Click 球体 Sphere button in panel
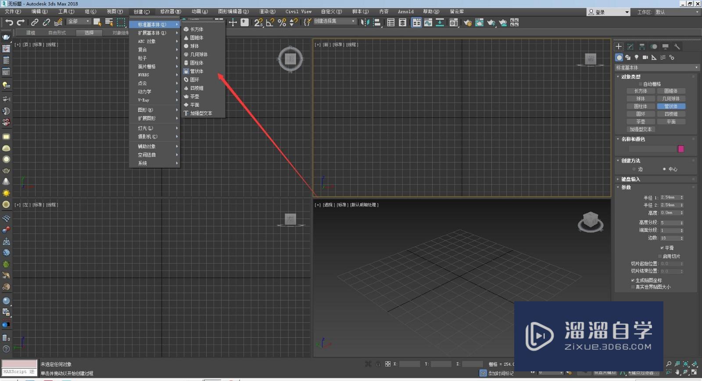 click(641, 99)
